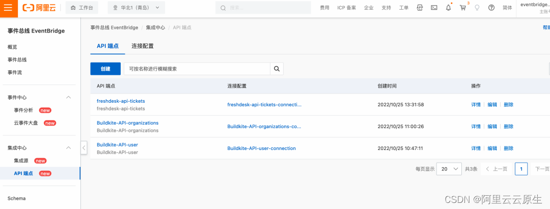
Task: Open the hamburger main menu
Action: 9,9
